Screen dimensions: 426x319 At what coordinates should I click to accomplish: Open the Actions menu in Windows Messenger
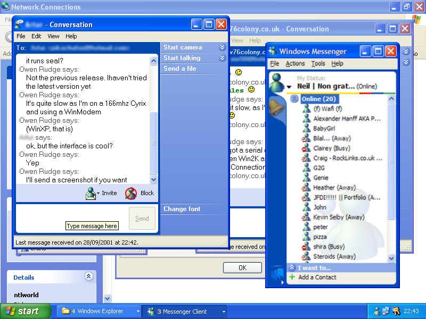coord(296,64)
